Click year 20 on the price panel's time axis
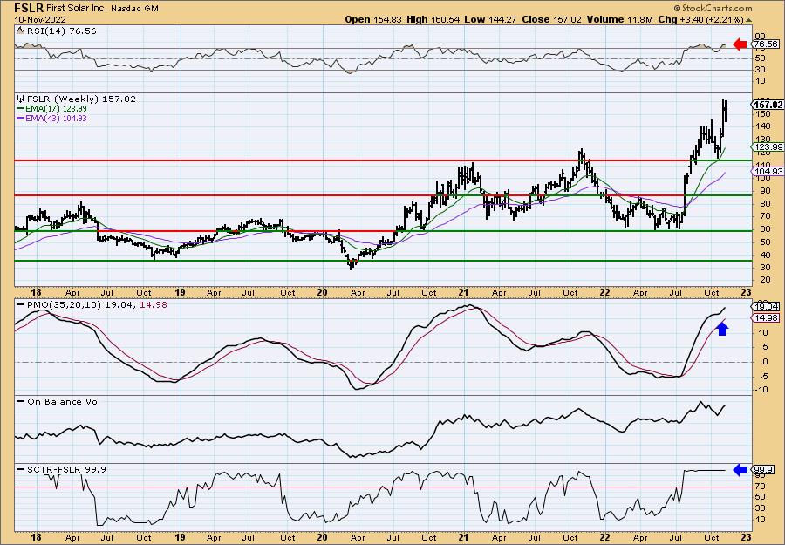This screenshot has height=545, width=785. [x=322, y=292]
